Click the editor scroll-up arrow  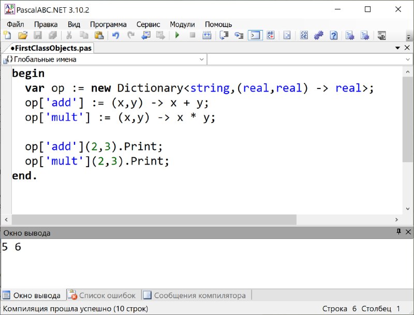point(407,72)
